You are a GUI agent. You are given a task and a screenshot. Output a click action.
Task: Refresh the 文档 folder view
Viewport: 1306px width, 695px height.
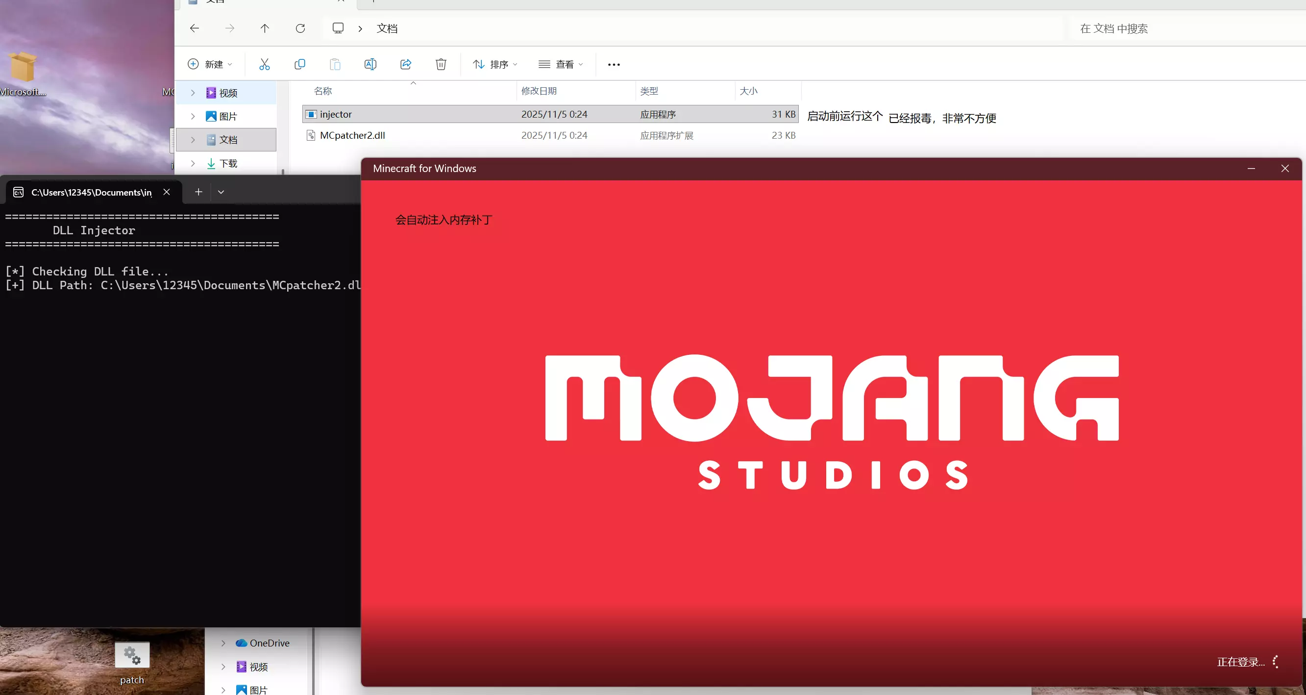coord(300,28)
